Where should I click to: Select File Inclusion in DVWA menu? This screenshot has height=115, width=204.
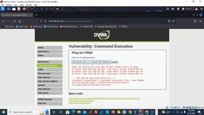[50, 73]
